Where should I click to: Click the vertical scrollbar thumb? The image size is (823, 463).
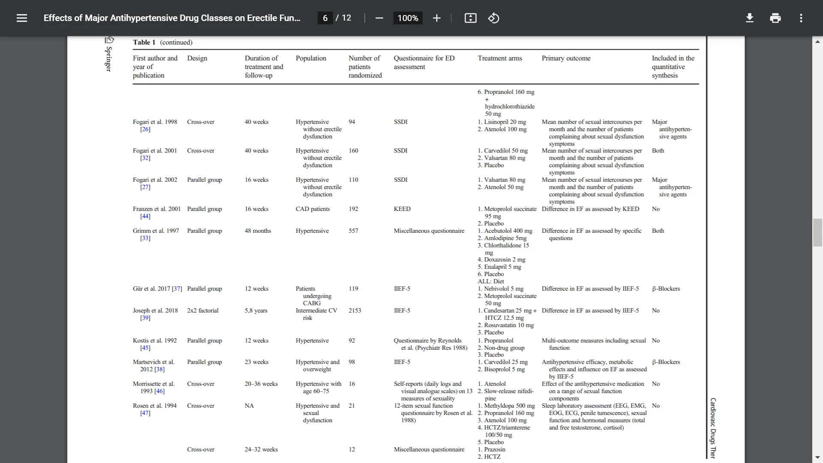pos(817,232)
